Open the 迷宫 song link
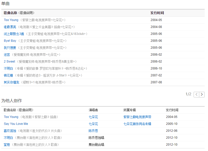The height and width of the screenshot is (151, 208). coord(7,55)
